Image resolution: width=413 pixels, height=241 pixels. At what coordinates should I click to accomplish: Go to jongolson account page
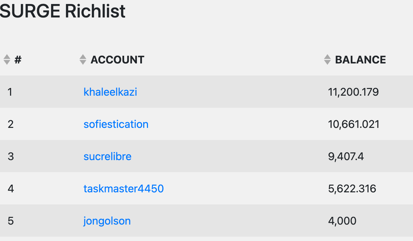click(107, 221)
